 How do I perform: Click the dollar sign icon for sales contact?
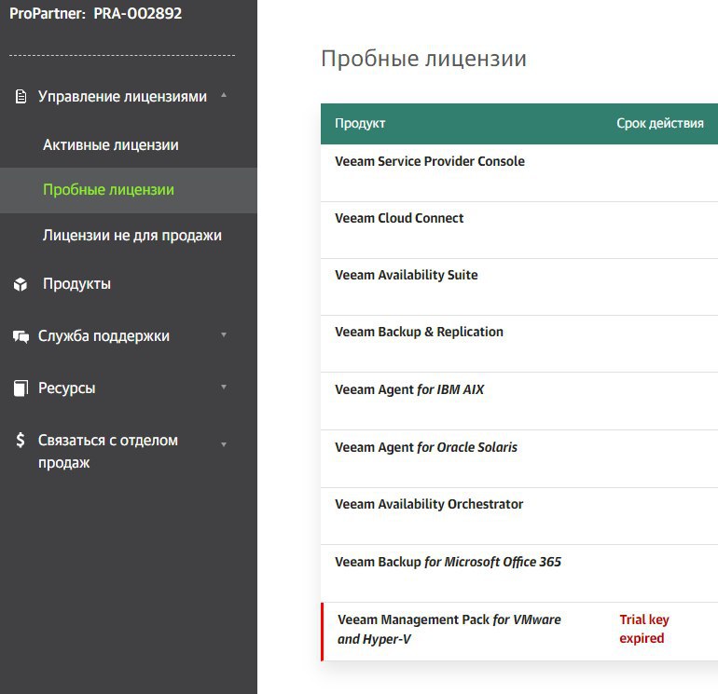point(21,440)
